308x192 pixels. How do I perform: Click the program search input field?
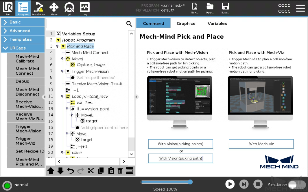[x=86, y=24]
